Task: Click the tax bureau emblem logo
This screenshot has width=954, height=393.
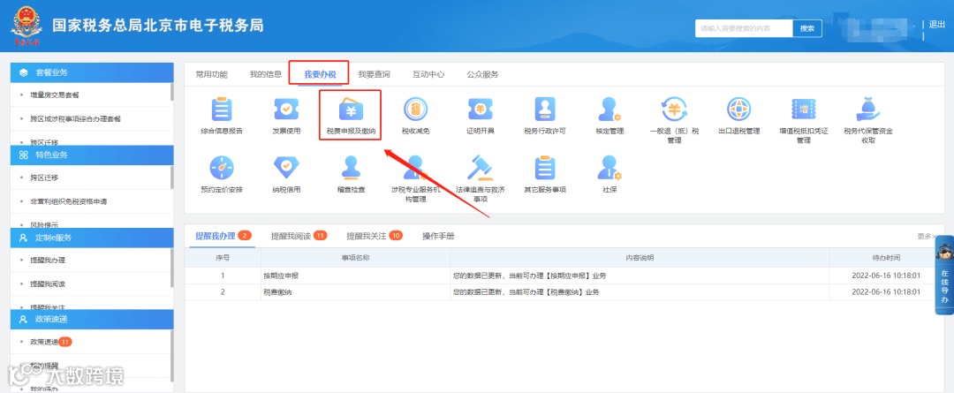Action: click(x=26, y=26)
